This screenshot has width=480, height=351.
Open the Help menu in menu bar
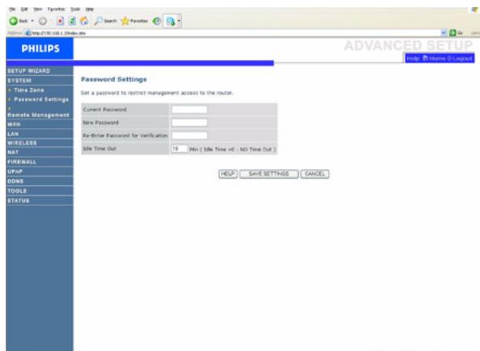[x=89, y=9]
